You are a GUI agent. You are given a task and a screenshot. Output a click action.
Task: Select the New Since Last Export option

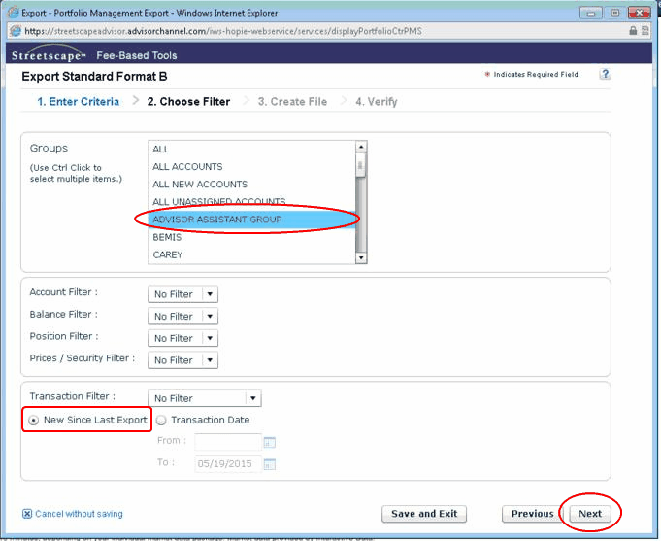coord(35,420)
